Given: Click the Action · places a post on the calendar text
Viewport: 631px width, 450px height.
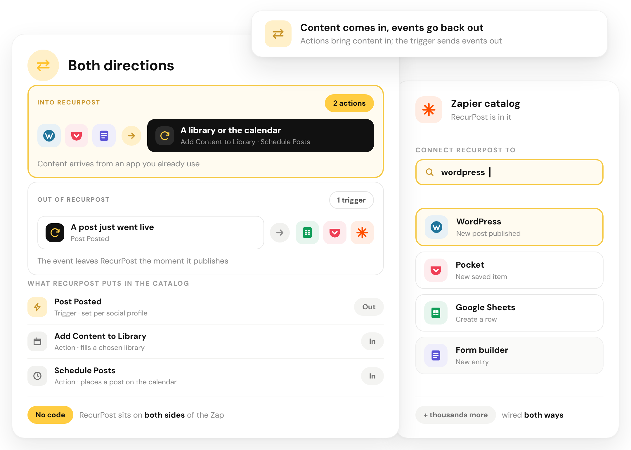Looking at the screenshot, I should click(x=116, y=382).
